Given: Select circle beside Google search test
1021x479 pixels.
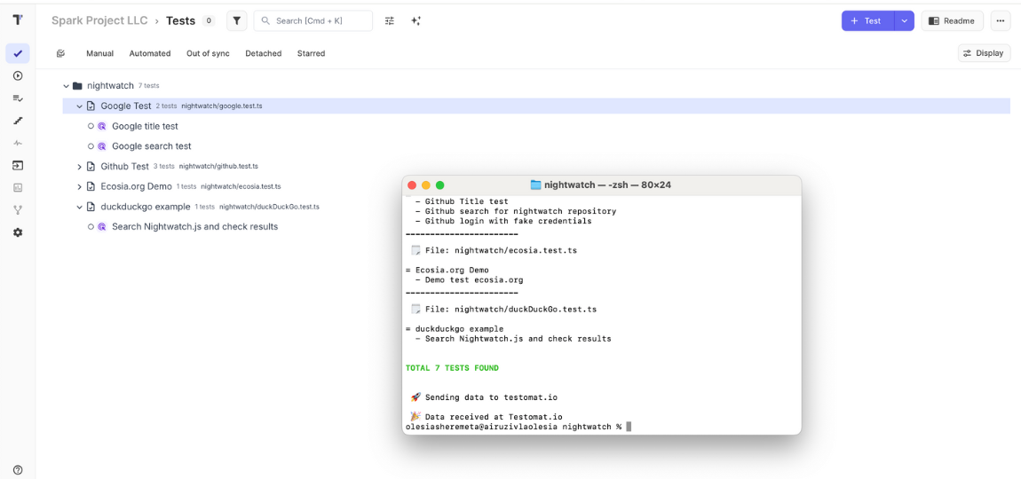Looking at the screenshot, I should [x=91, y=146].
